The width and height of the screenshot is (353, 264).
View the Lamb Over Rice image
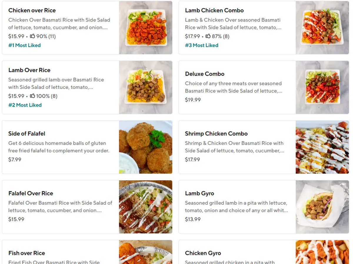146,87
